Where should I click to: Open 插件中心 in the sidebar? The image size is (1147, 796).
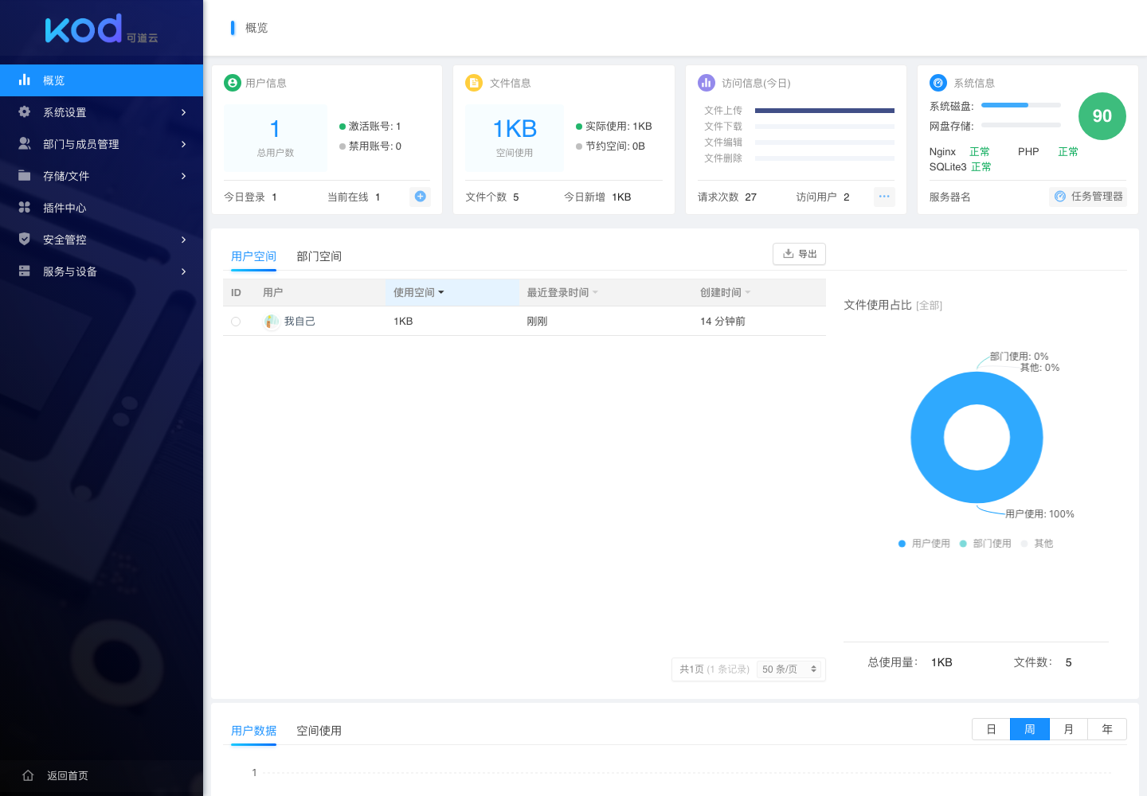[x=101, y=208]
